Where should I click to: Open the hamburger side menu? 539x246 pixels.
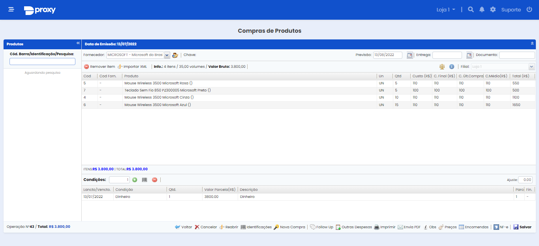point(11,9)
